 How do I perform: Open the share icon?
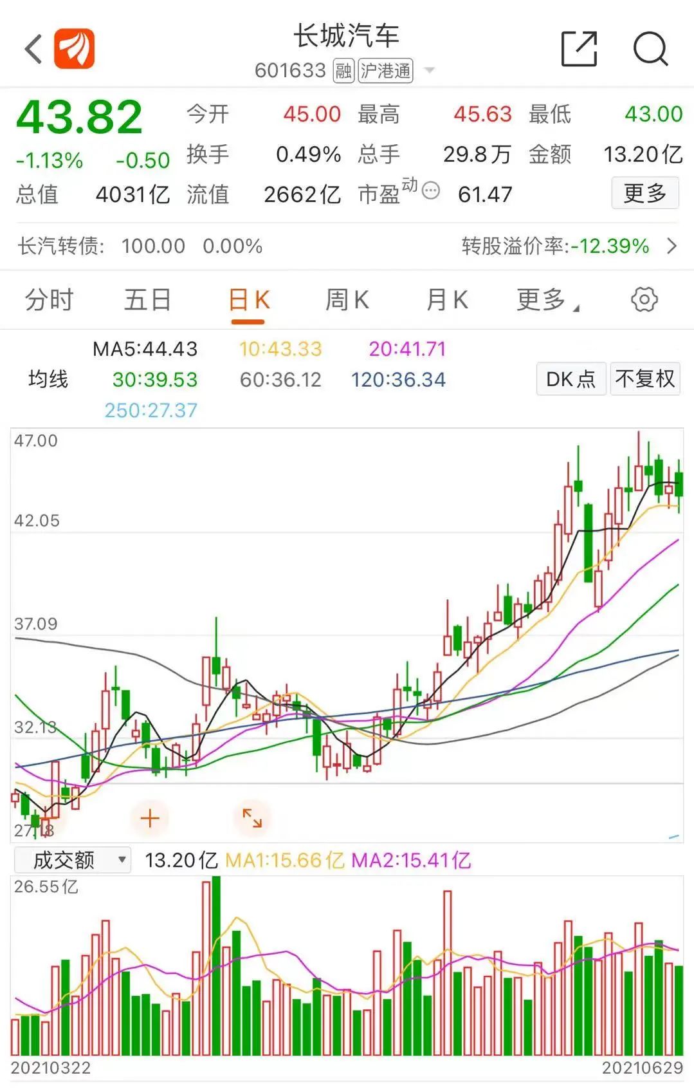coord(580,49)
